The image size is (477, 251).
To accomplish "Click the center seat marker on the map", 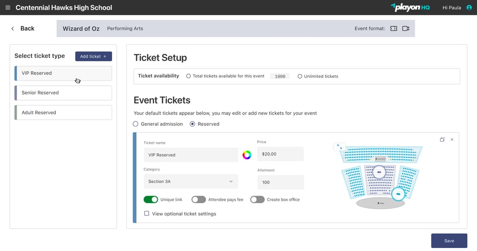I will [379, 172].
